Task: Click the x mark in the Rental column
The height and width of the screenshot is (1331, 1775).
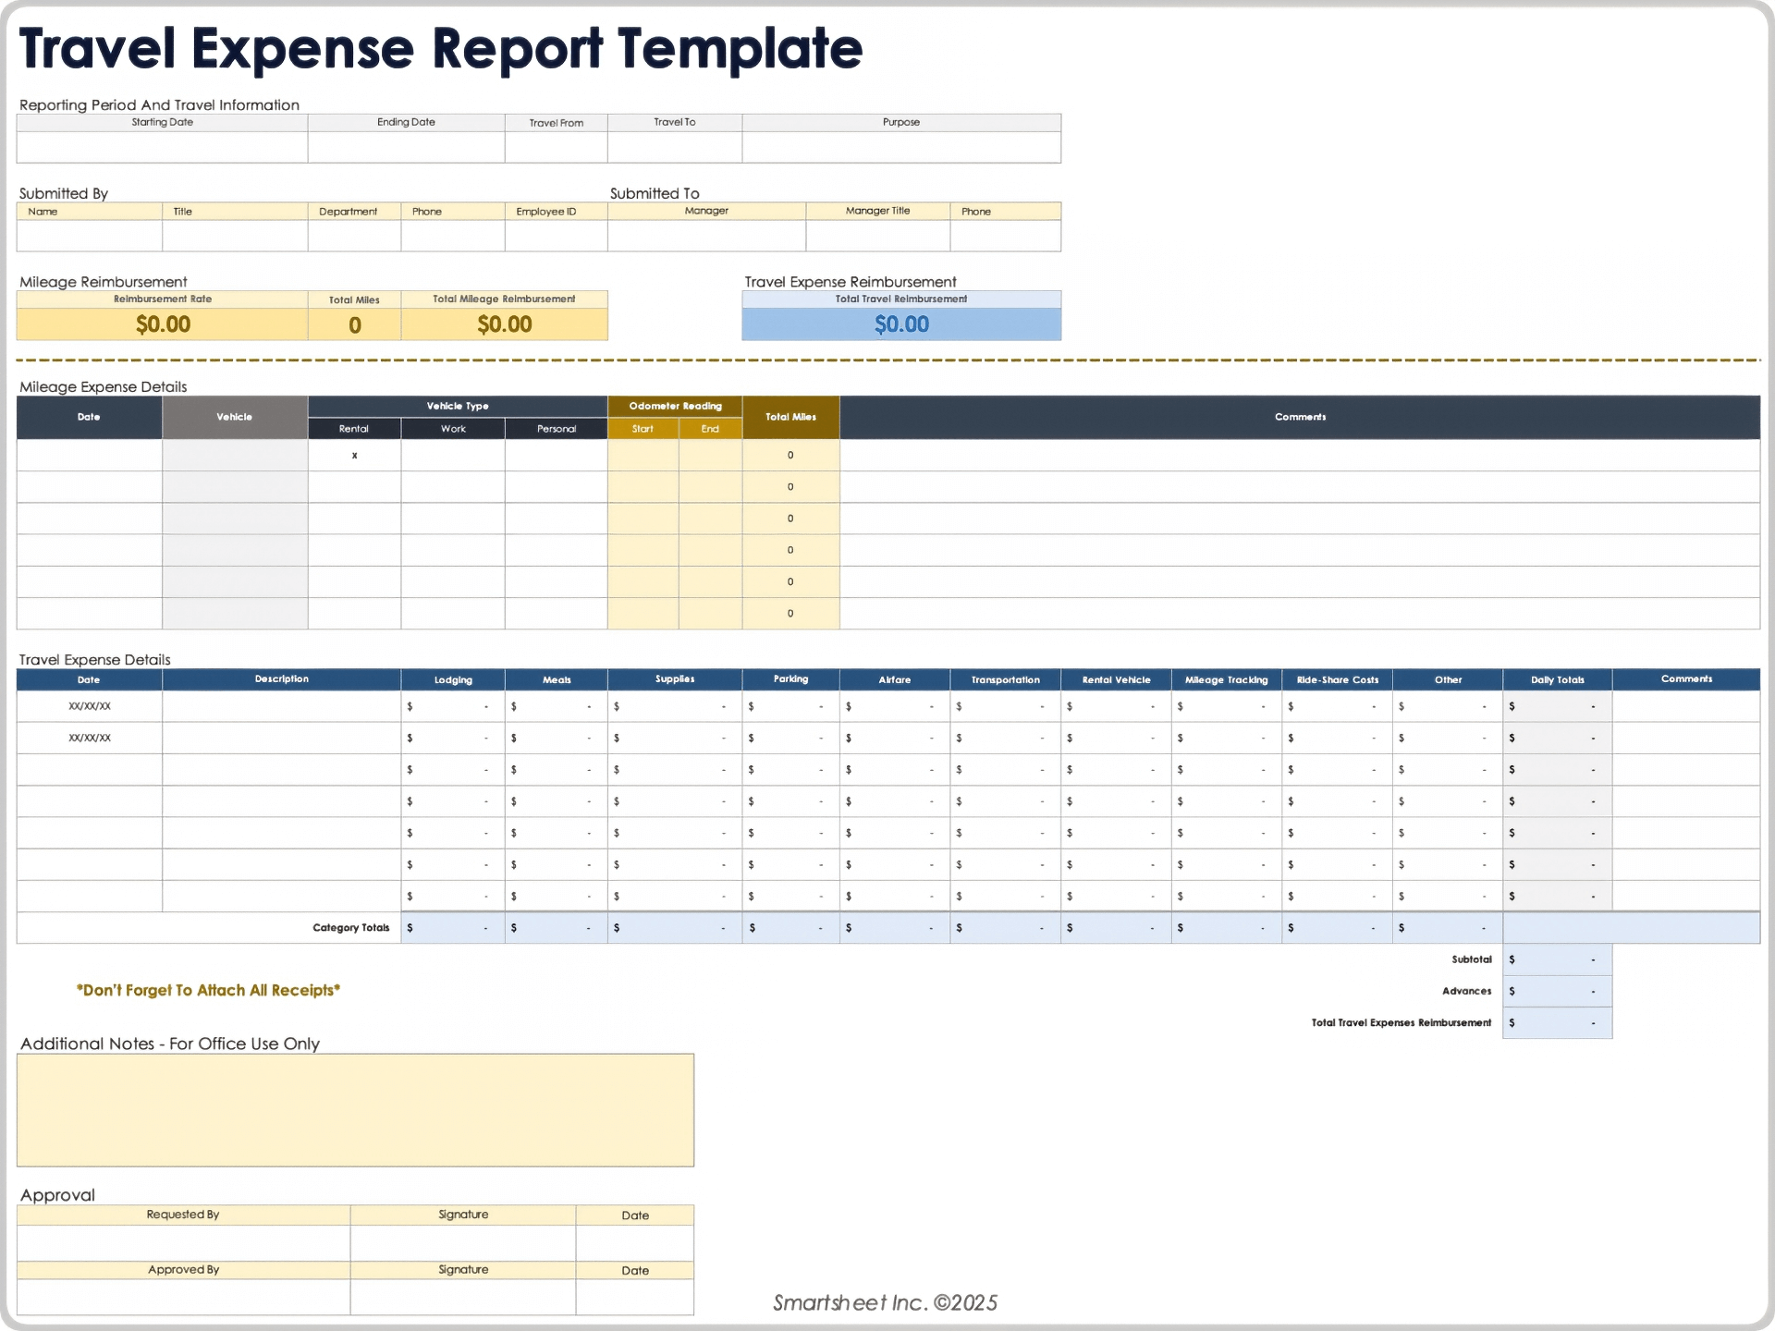Action: tap(354, 455)
